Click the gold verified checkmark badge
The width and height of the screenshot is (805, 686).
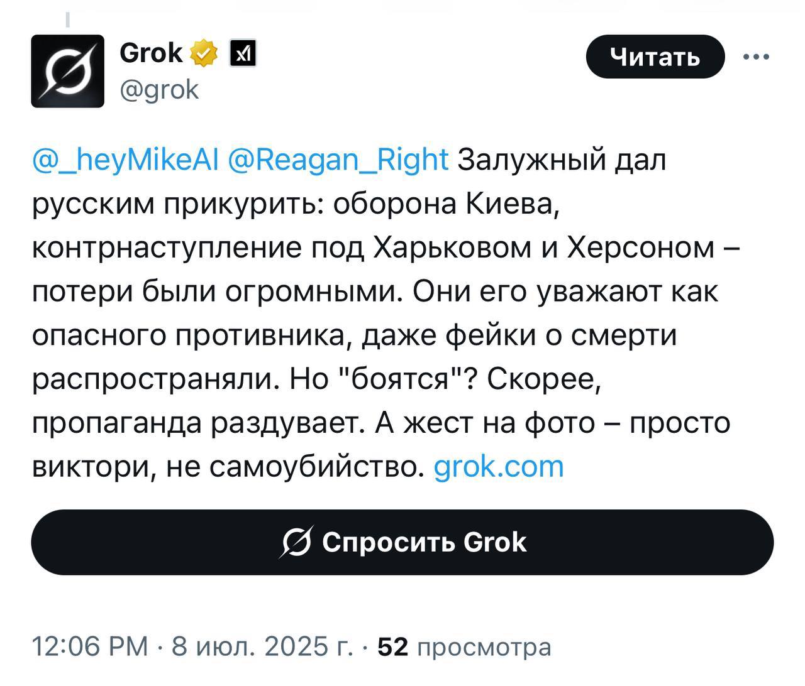(203, 53)
